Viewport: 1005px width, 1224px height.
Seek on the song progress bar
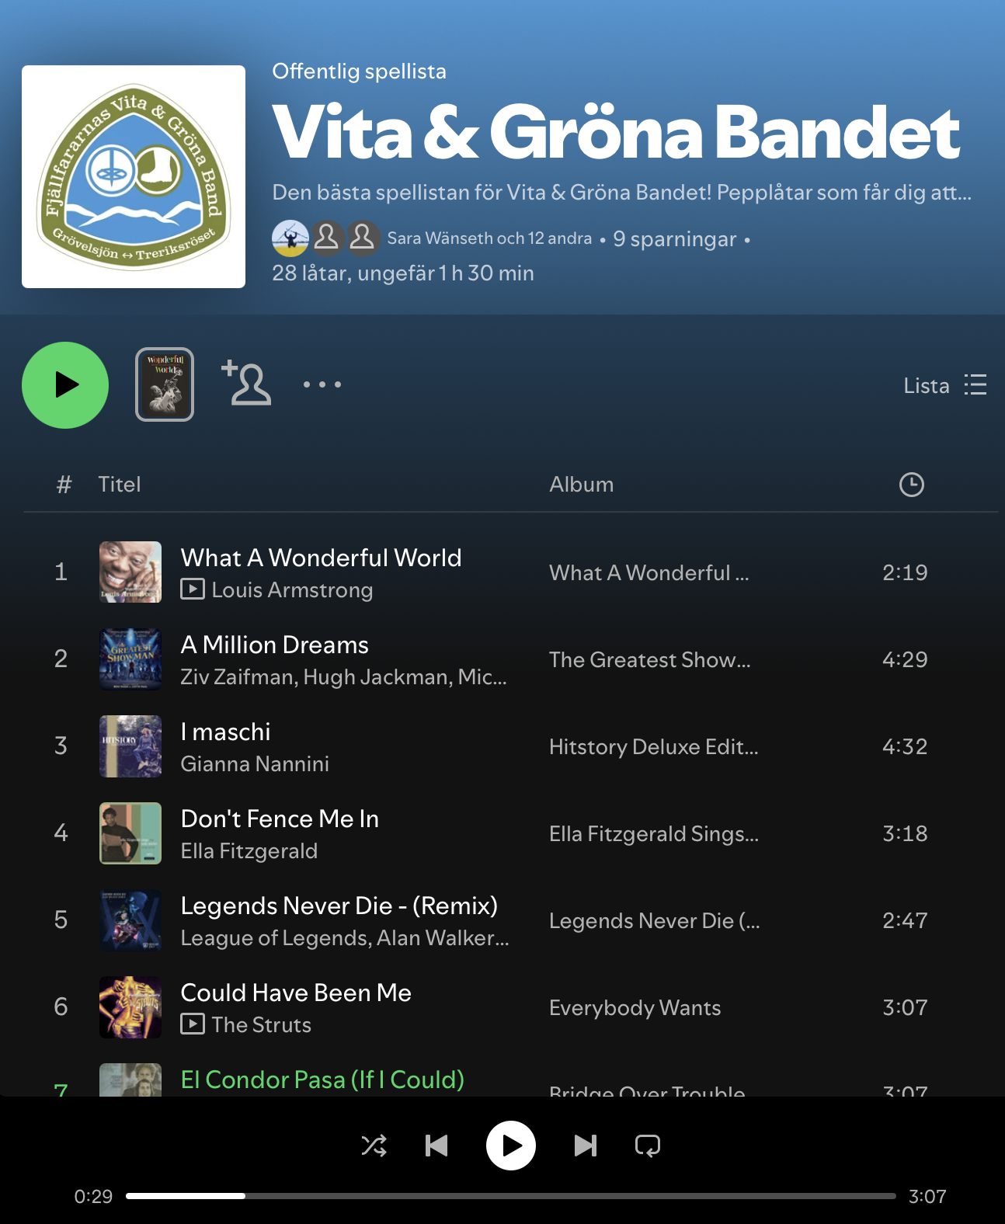511,1196
